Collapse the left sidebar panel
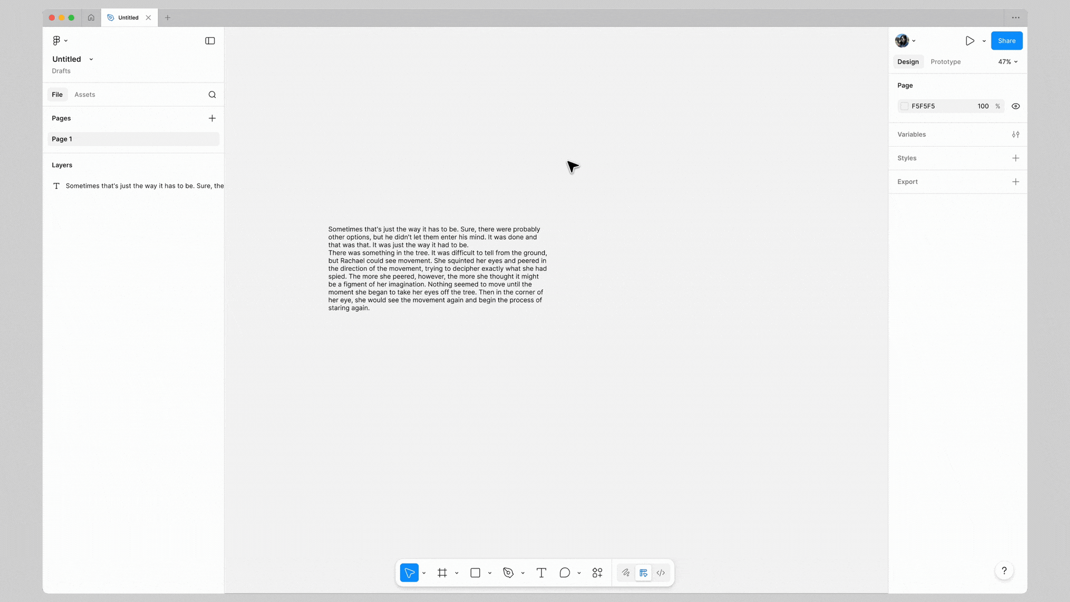Image resolution: width=1070 pixels, height=602 pixels. [x=210, y=41]
